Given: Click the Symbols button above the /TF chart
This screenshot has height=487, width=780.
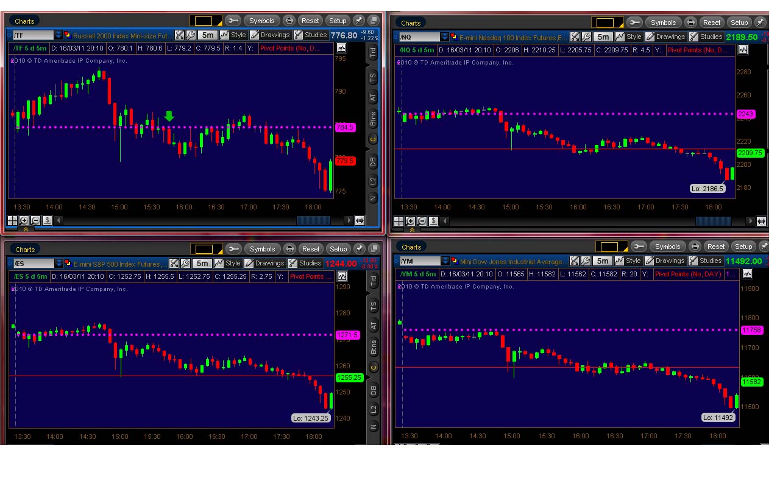Looking at the screenshot, I should click(x=262, y=21).
